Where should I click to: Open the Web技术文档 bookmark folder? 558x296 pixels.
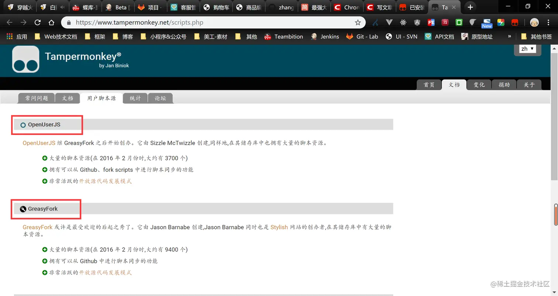[x=55, y=36]
